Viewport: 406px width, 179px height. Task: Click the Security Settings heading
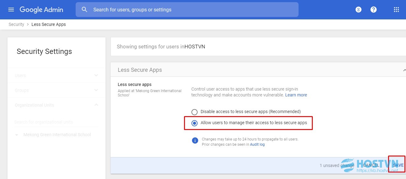pos(44,51)
